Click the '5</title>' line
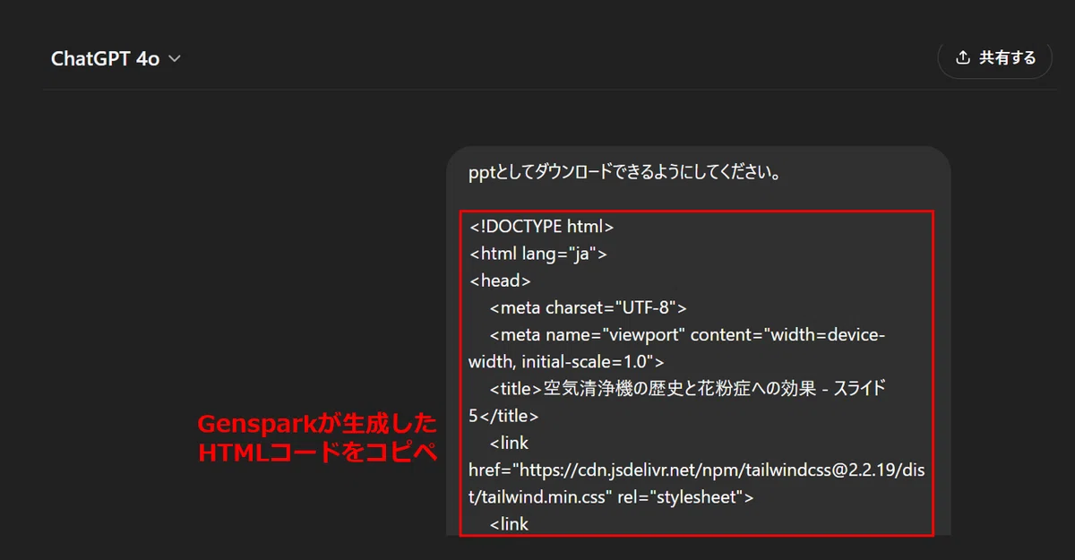The width and height of the screenshot is (1075, 560). point(503,416)
